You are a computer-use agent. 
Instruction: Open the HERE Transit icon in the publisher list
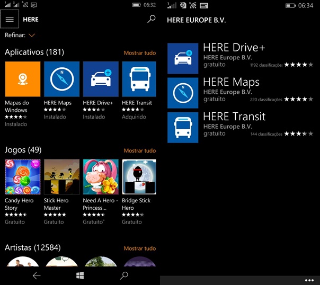(x=183, y=127)
